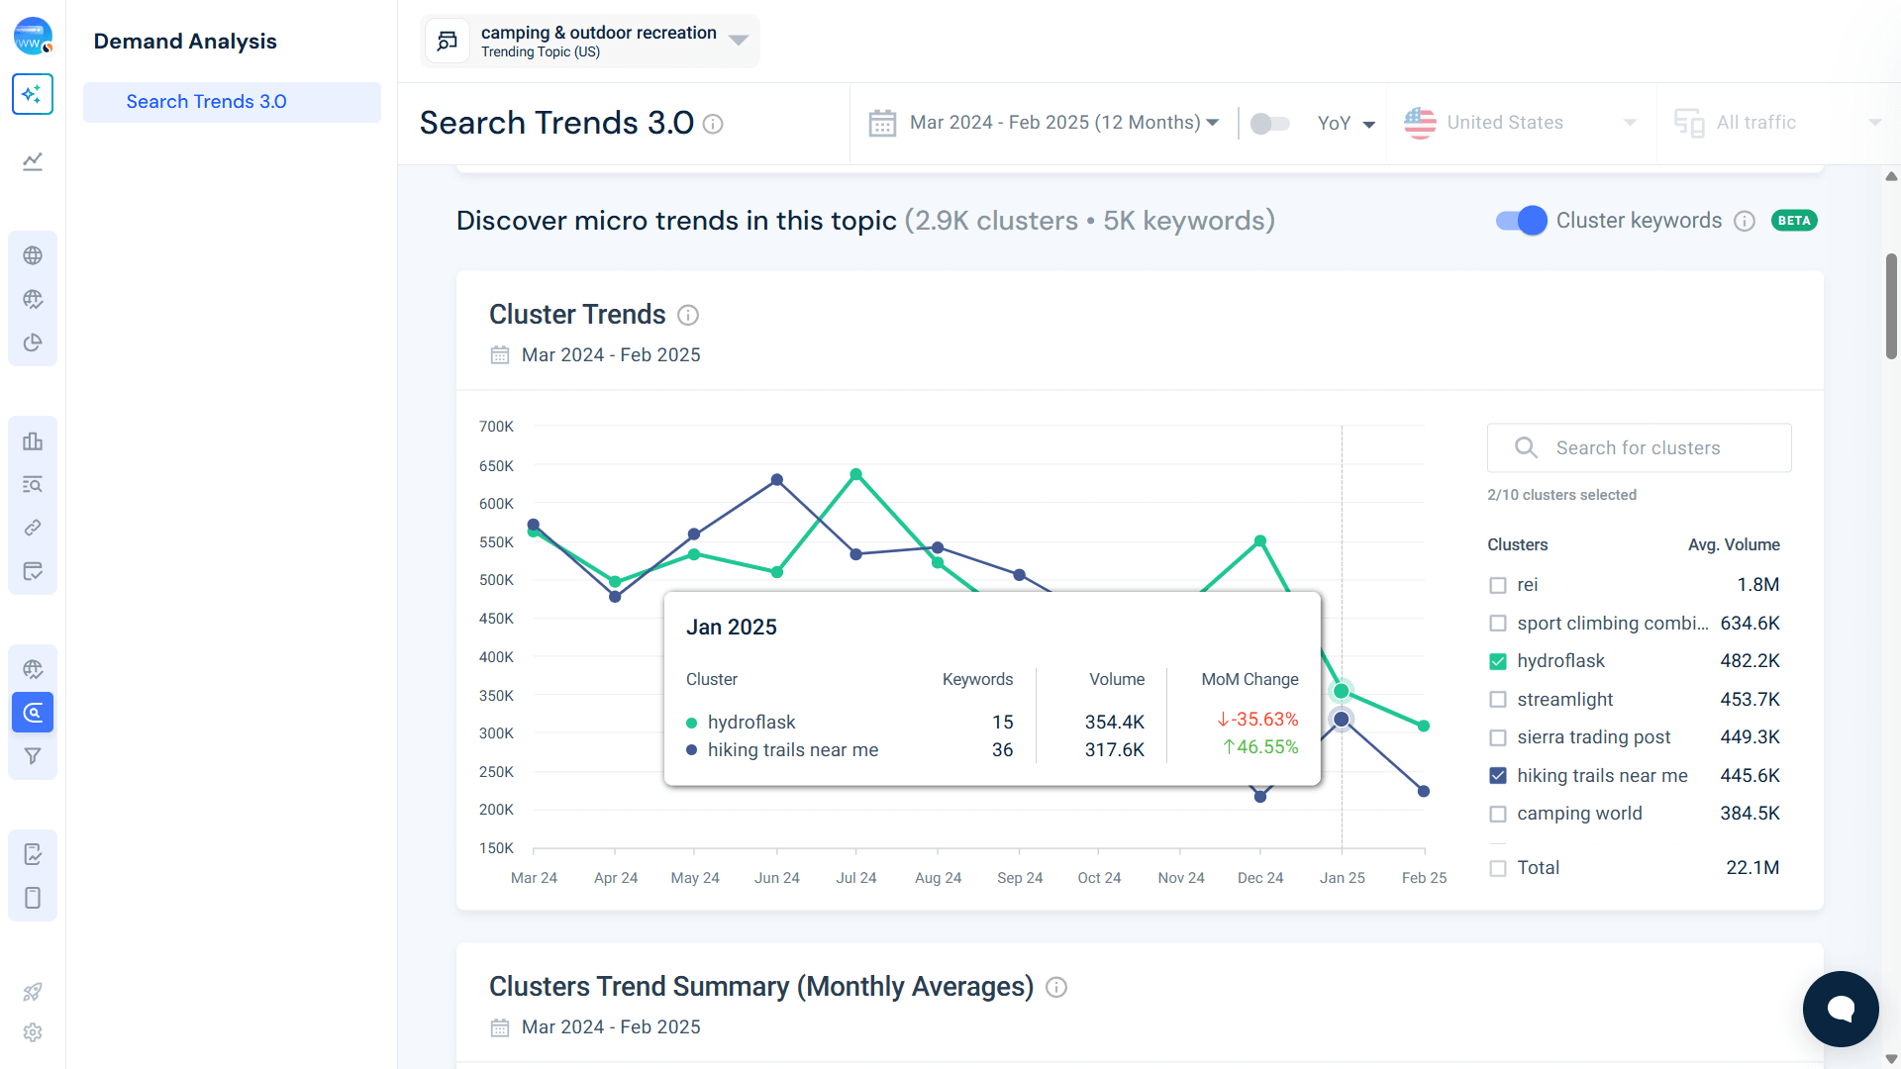Screen dimensions: 1901x1069
Task: Open the chat bubble in bottom right corner
Action: pos(1840,1009)
